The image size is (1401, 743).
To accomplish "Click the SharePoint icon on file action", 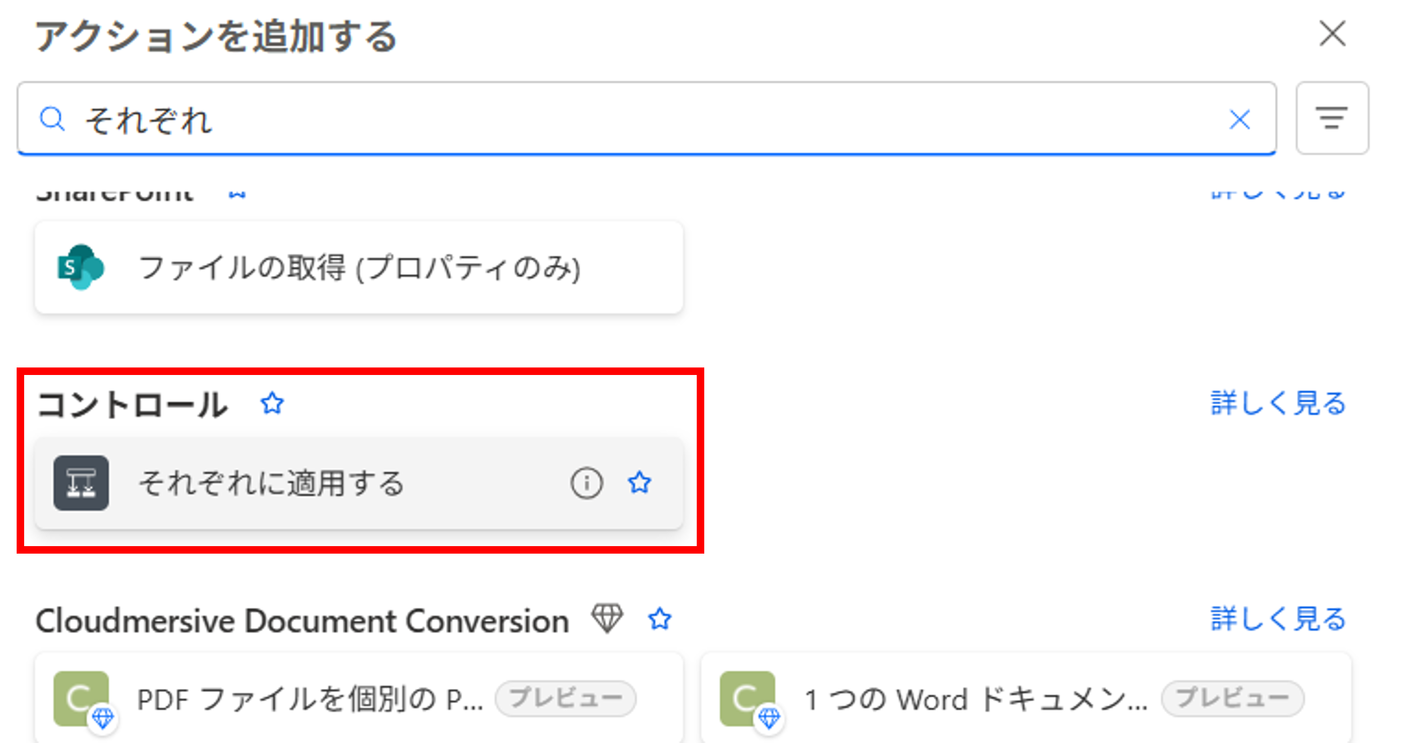I will [81, 267].
